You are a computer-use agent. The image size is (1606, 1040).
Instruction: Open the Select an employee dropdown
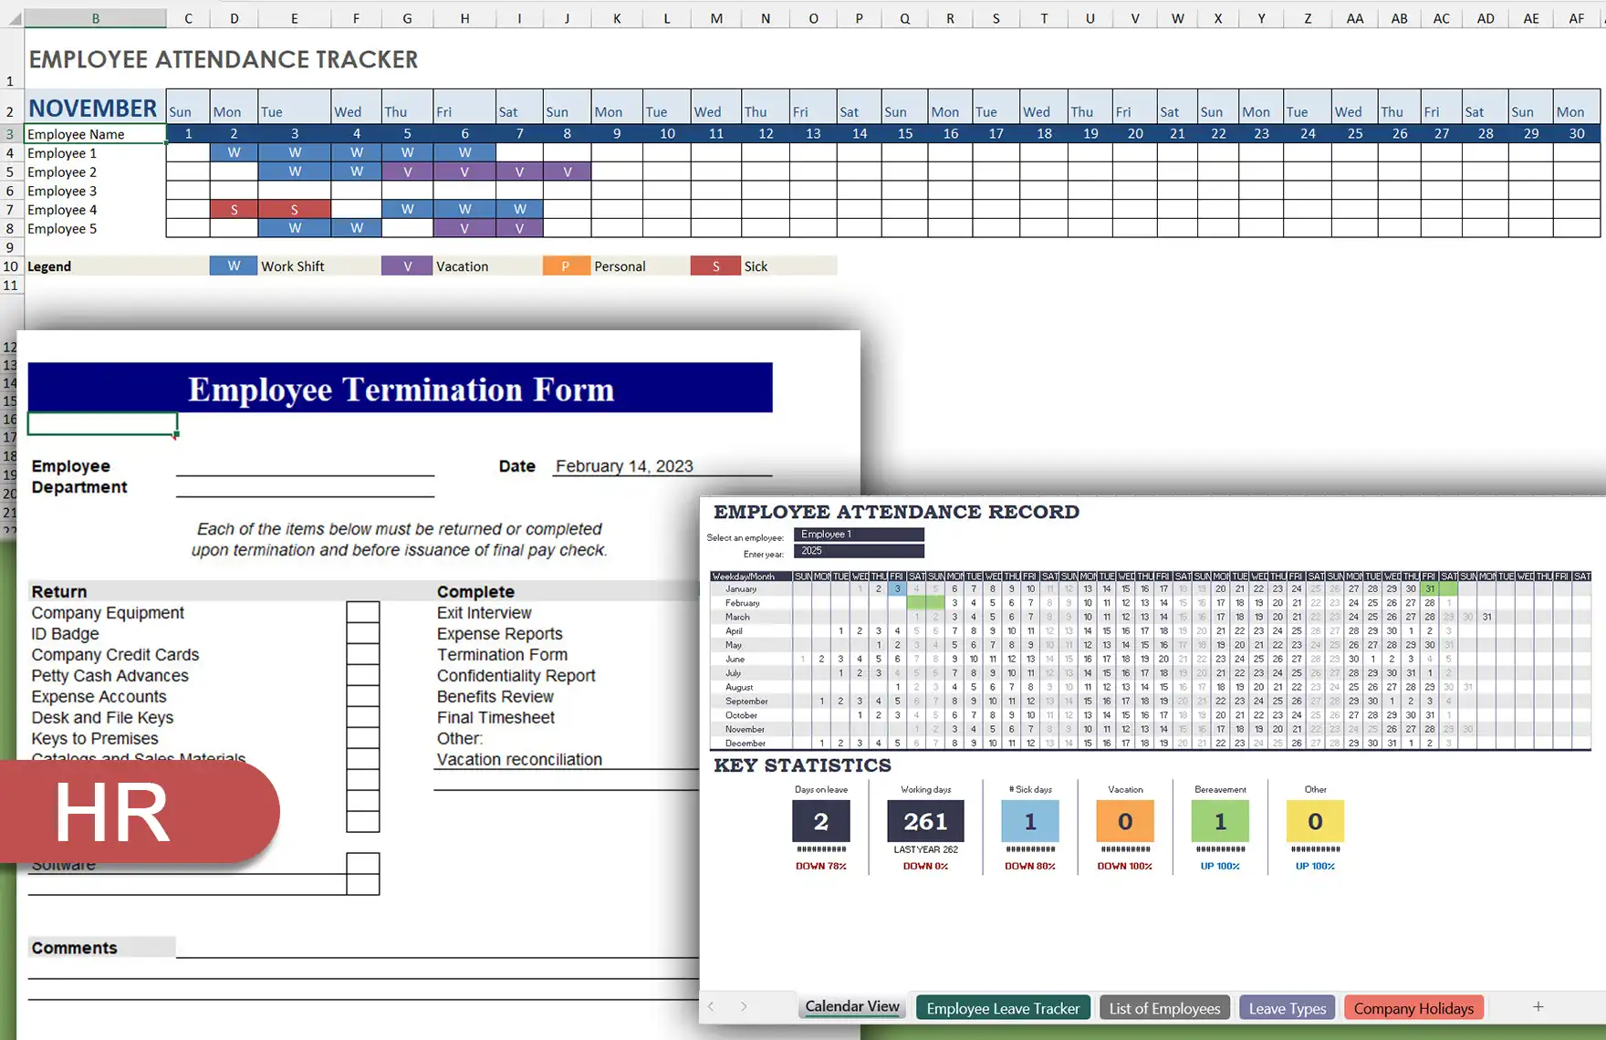858,535
